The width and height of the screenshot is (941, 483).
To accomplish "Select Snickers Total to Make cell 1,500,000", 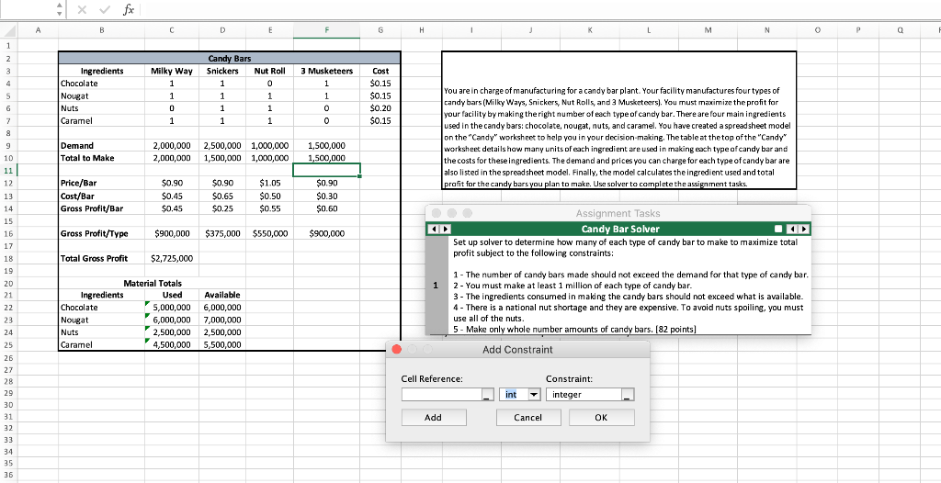I will pyautogui.click(x=222, y=158).
